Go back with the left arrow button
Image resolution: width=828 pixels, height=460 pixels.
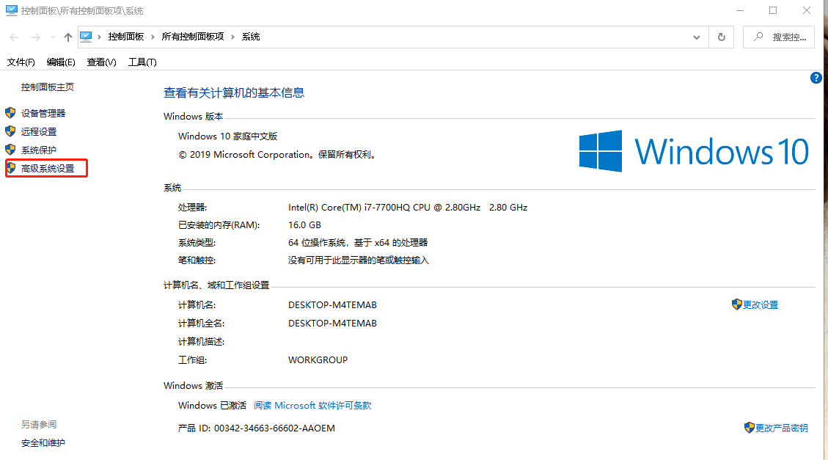pyautogui.click(x=14, y=37)
